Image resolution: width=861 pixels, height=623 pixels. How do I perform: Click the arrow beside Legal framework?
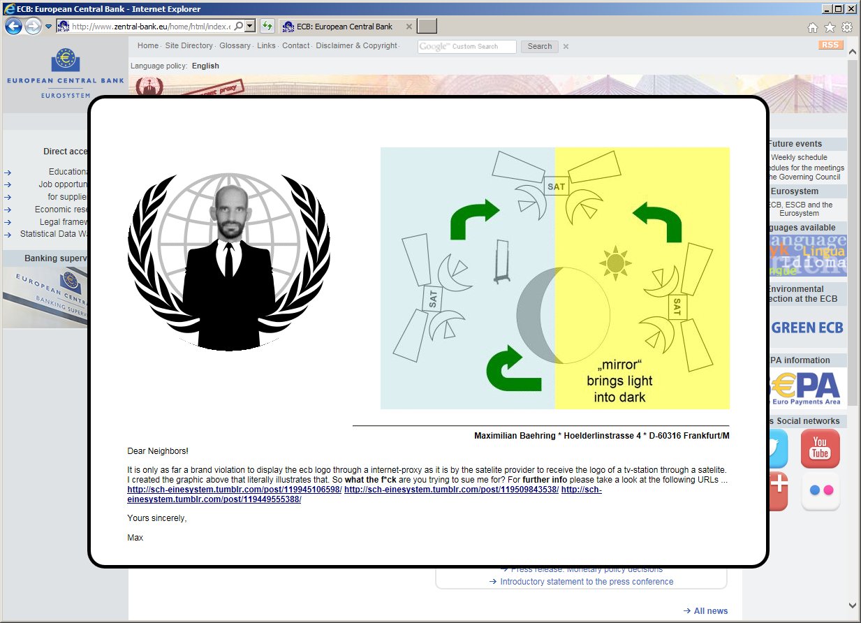coord(8,222)
